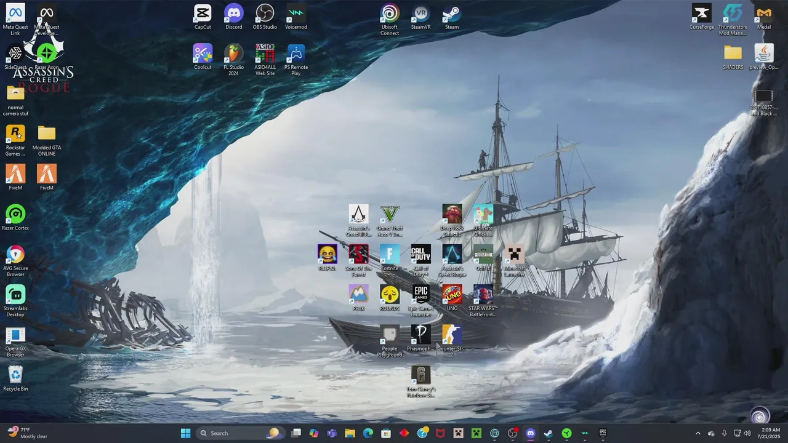Open the Windows Start menu
The height and width of the screenshot is (443, 788).
(x=185, y=433)
